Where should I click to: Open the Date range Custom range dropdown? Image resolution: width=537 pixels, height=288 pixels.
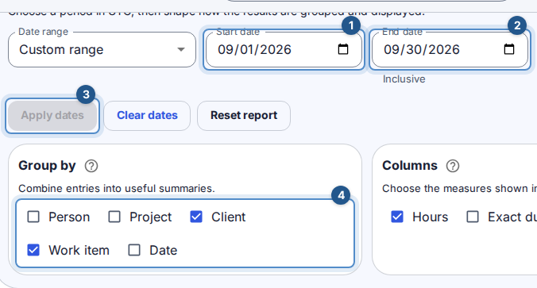point(102,50)
